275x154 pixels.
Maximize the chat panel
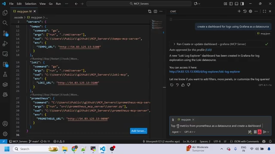pyautogui.click(x=265, y=12)
